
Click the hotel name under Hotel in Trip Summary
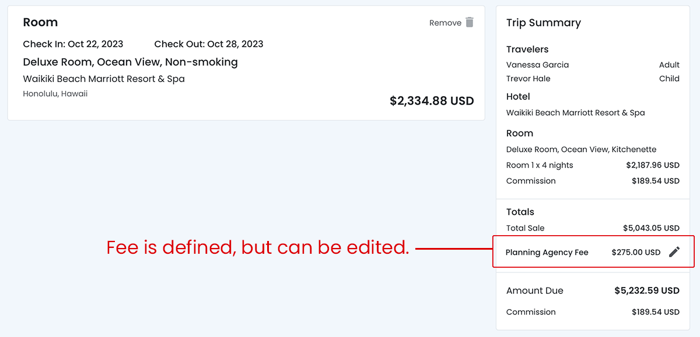[575, 112]
